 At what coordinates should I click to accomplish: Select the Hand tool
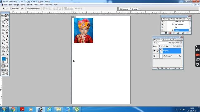(3, 54)
